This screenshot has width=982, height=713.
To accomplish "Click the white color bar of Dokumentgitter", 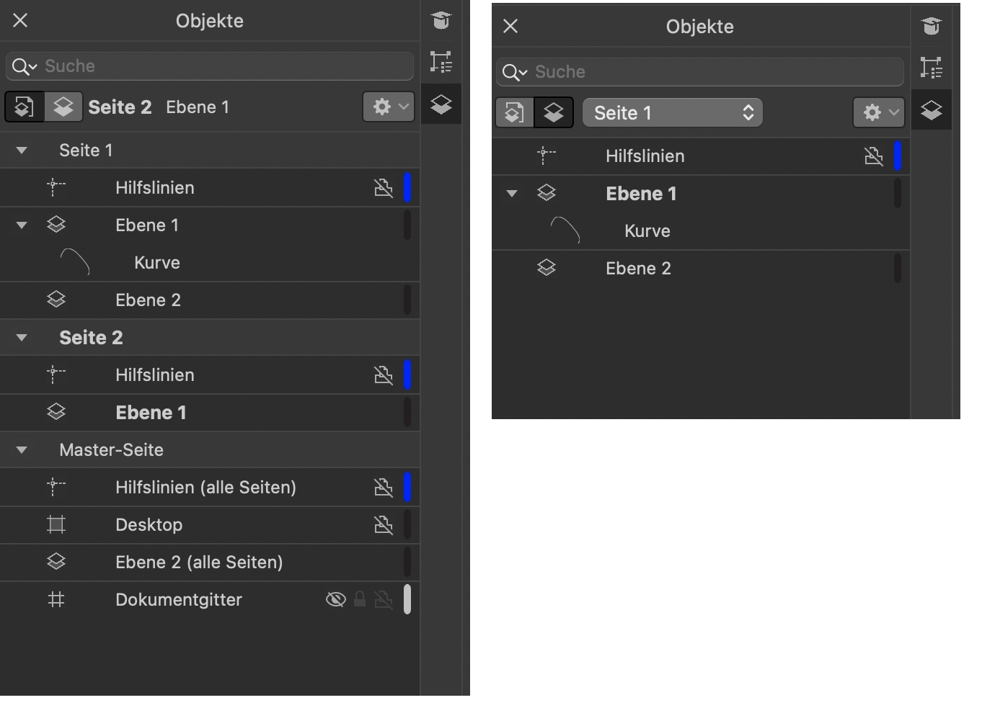I will pos(407,600).
